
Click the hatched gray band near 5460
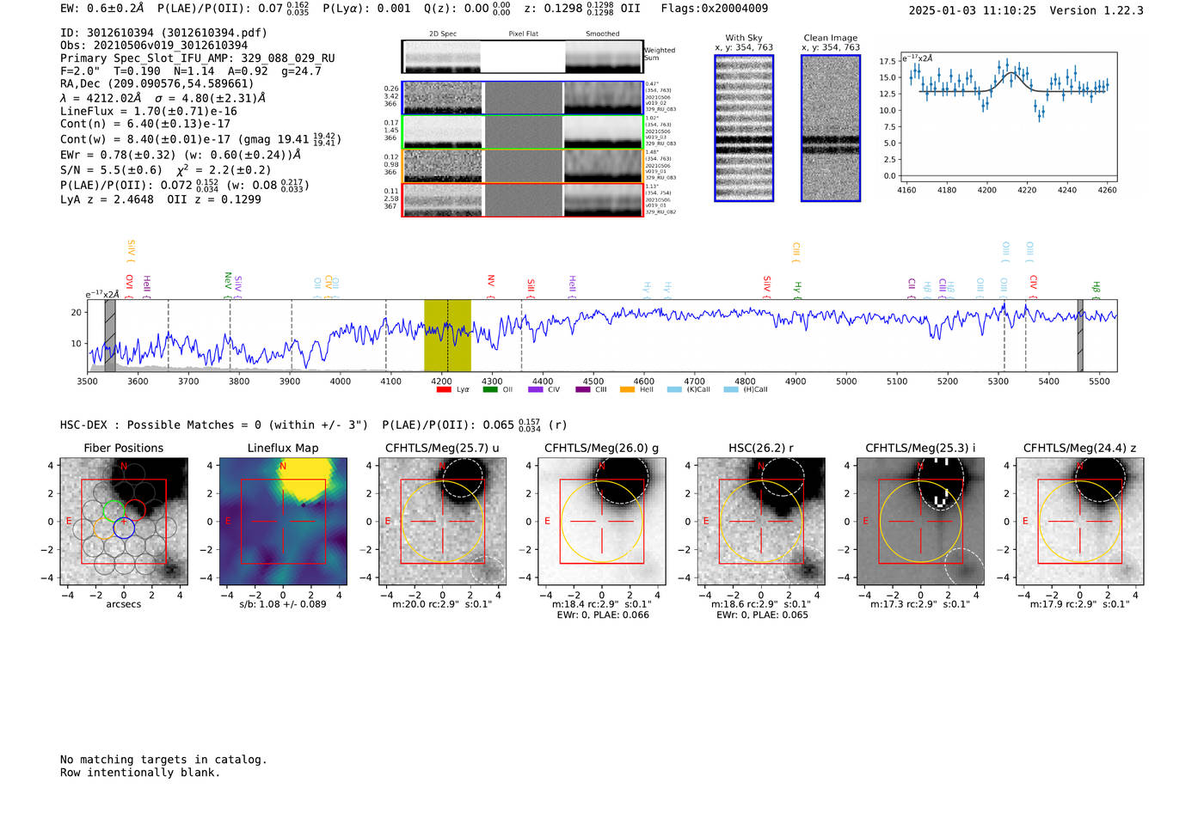click(1080, 335)
